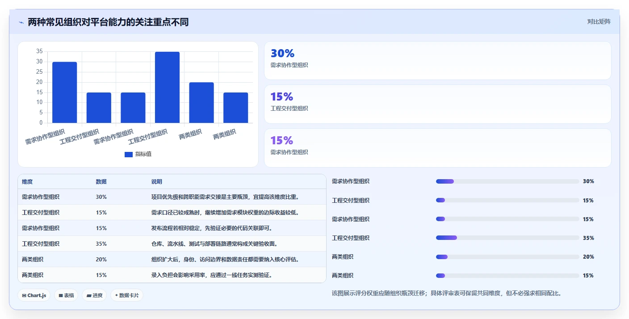Viewport: 629px width, 319px height.
Task: Click the 两类组织 20% progress bar
Action: pos(507,256)
